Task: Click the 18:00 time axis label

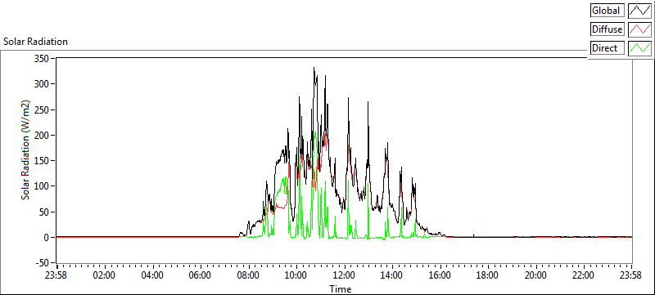Action: tap(487, 275)
